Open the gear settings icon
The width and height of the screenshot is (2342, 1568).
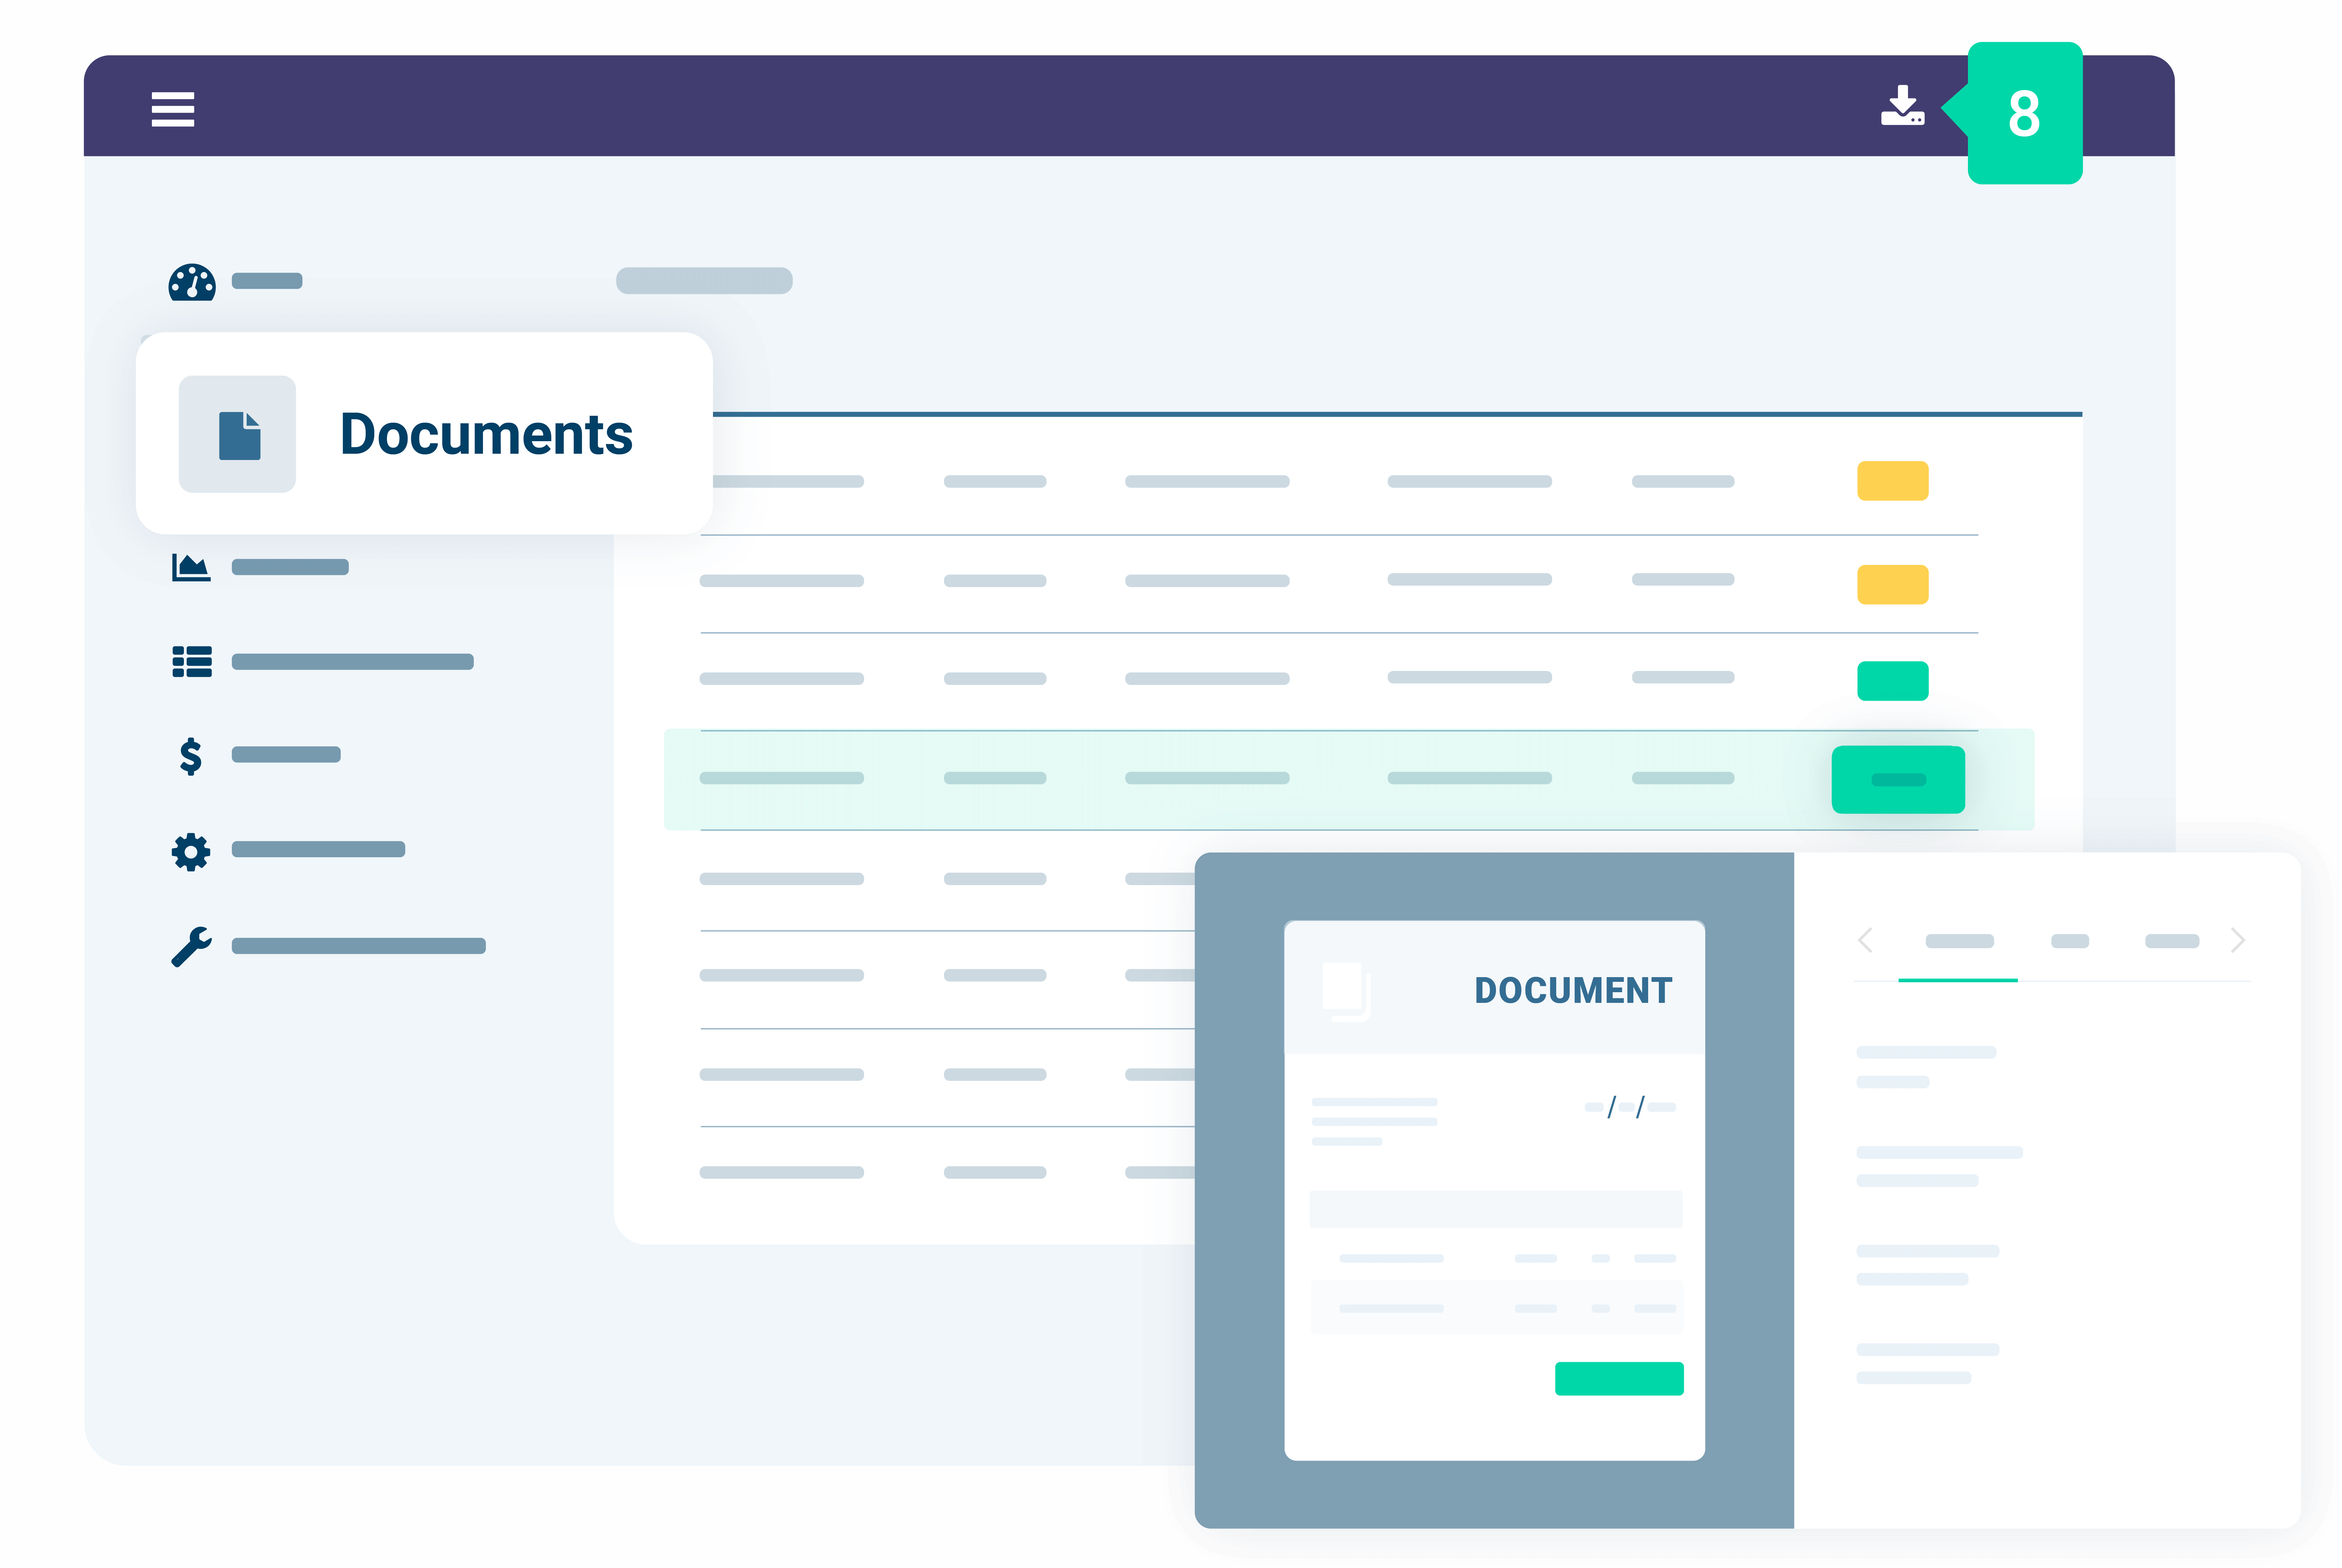(x=191, y=852)
